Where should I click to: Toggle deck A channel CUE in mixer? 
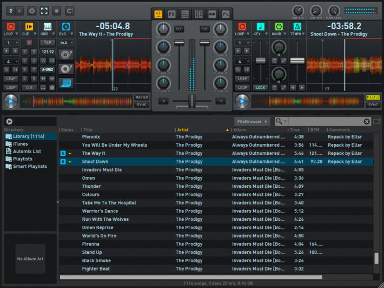(x=179, y=29)
